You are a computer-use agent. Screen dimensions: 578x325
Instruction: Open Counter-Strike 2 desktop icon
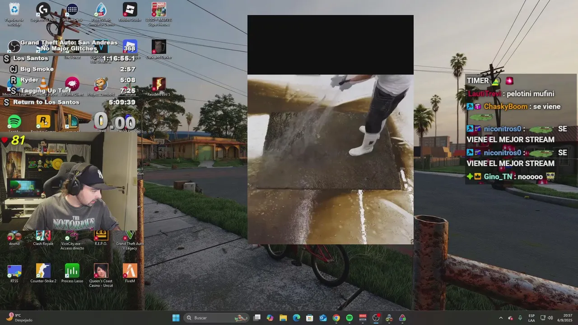(x=43, y=274)
